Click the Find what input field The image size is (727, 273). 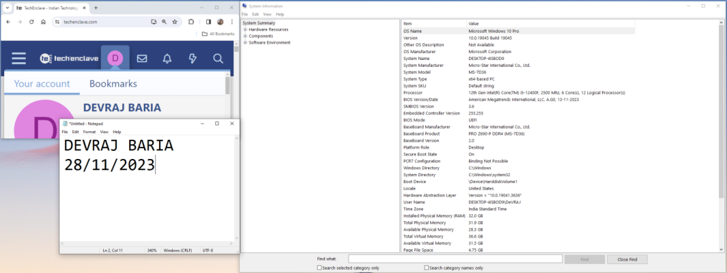coord(455,259)
